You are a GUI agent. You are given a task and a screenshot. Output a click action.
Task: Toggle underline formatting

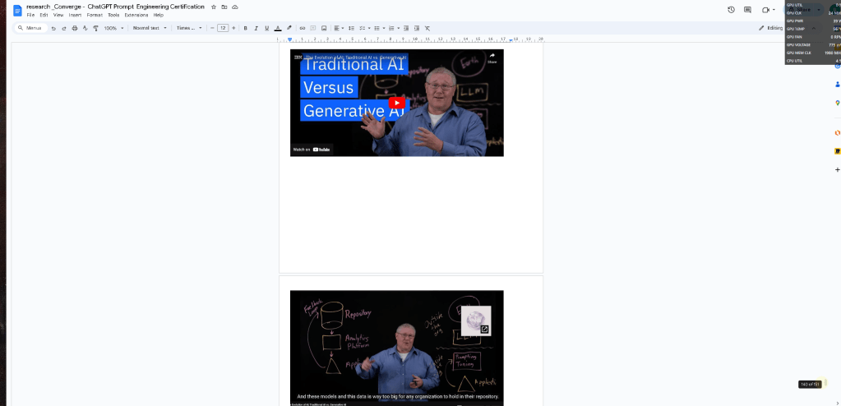[x=266, y=28]
